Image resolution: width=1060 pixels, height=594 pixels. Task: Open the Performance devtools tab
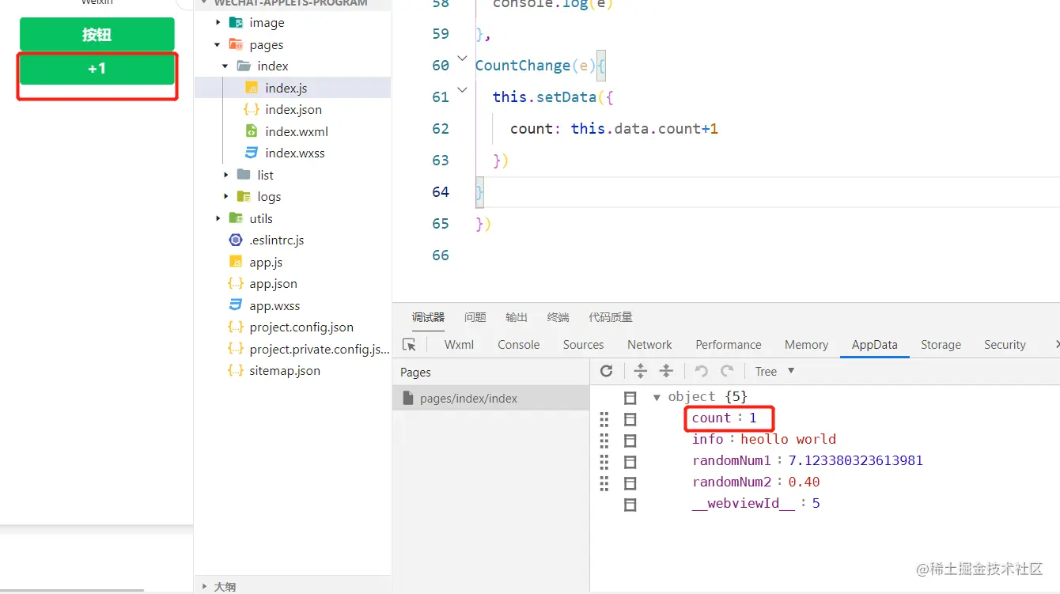click(729, 345)
